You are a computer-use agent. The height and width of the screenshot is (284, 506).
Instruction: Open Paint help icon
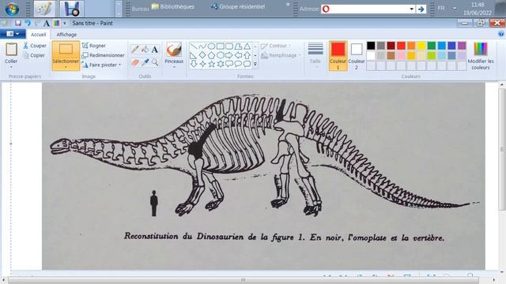[500, 33]
